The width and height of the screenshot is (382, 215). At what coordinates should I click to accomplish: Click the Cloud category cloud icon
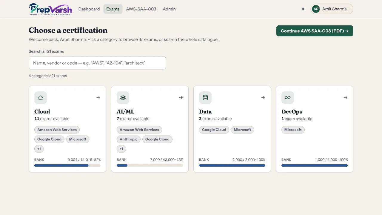click(x=41, y=98)
